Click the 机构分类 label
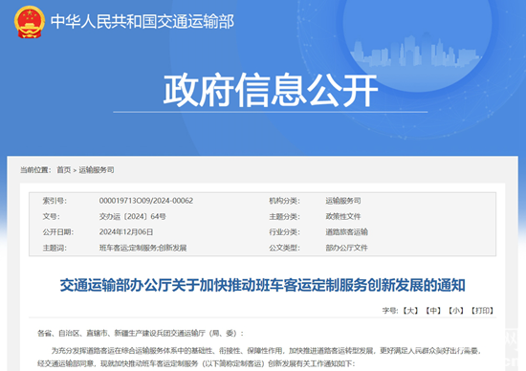 pos(284,201)
